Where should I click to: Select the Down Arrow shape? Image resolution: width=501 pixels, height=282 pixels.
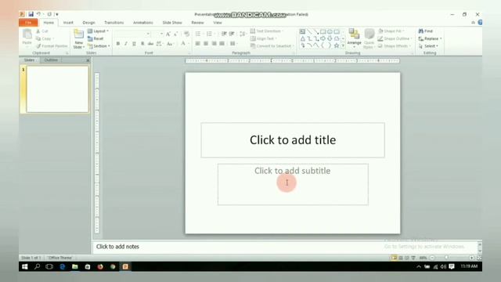(330, 38)
